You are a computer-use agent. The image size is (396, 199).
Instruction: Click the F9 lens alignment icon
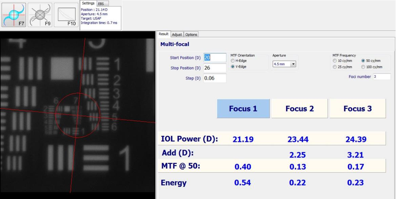tap(40, 15)
